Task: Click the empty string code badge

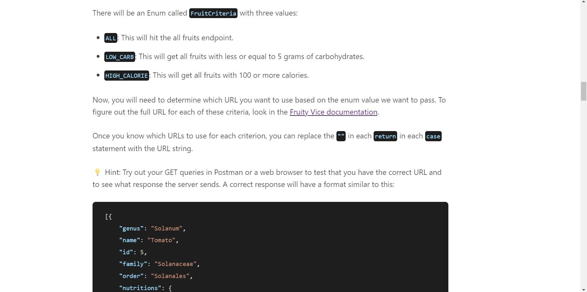Action: [341, 136]
